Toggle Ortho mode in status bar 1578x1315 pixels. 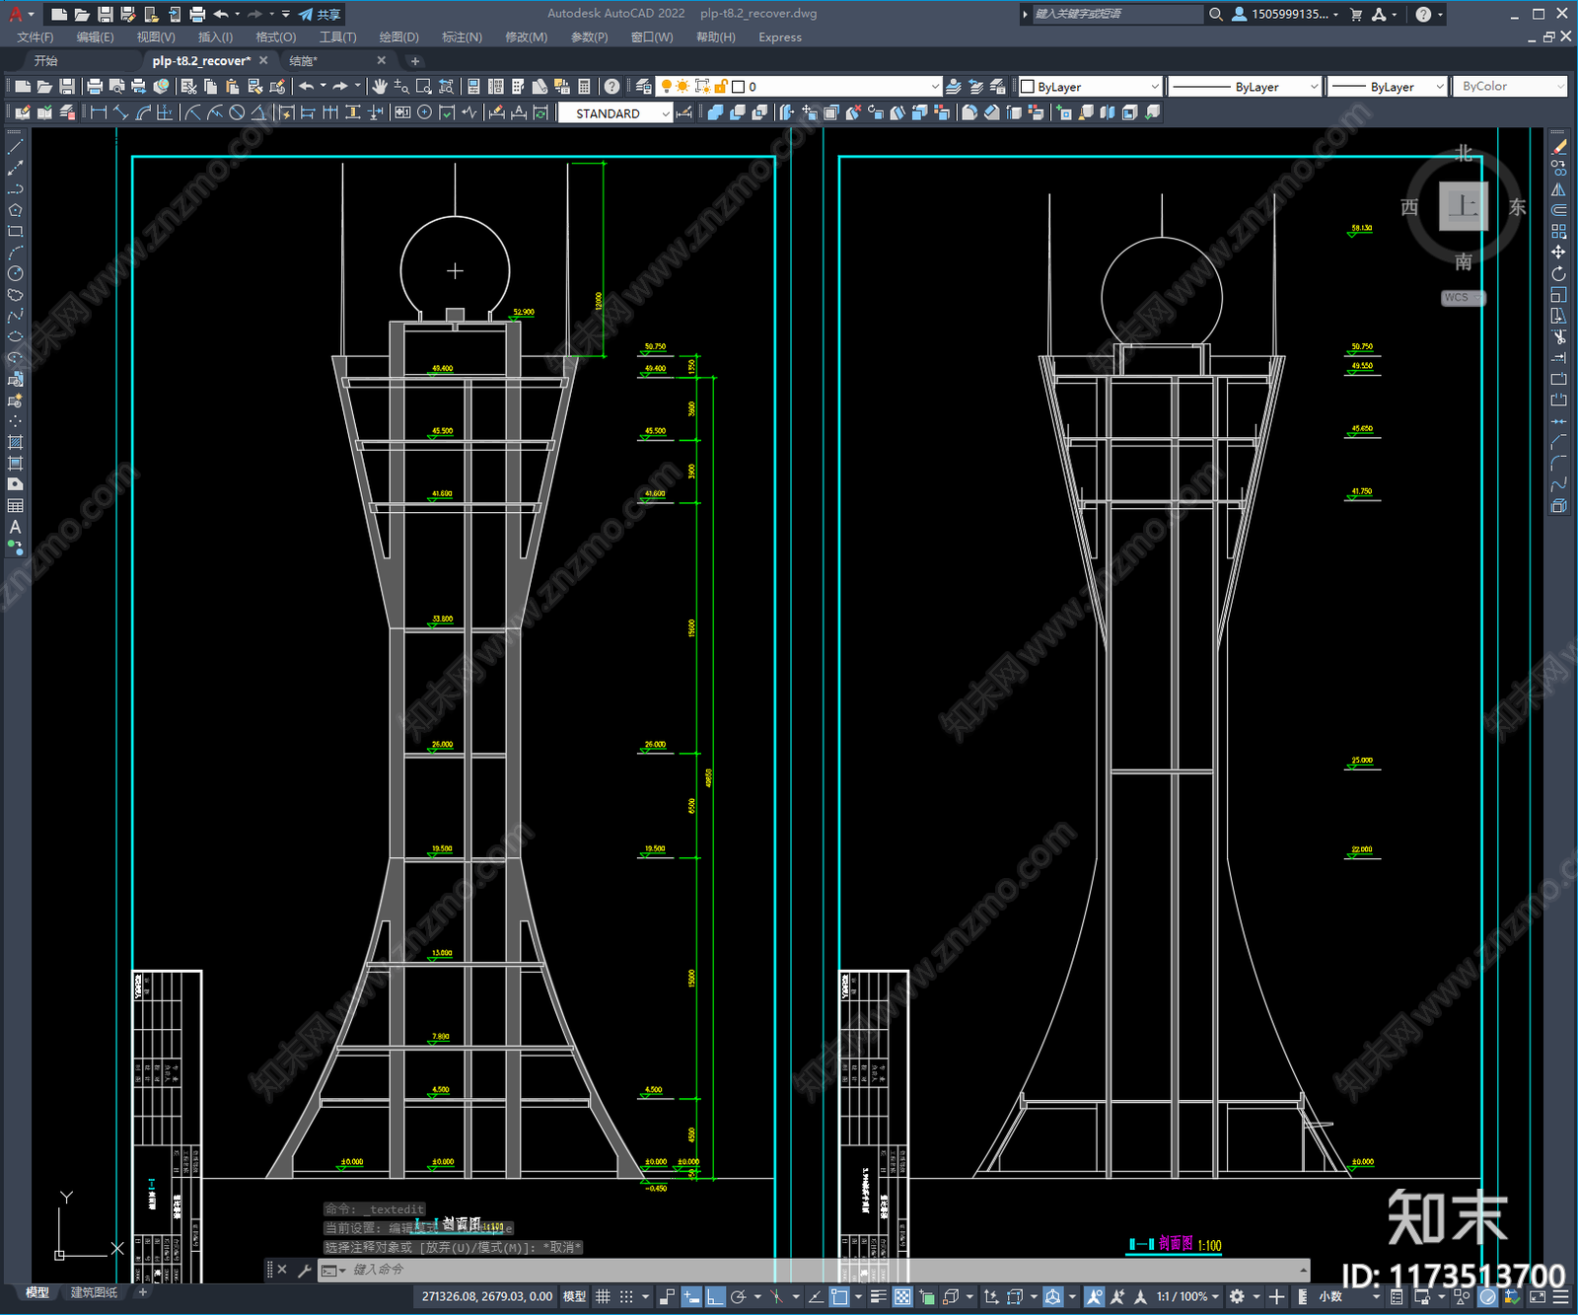(x=715, y=1296)
